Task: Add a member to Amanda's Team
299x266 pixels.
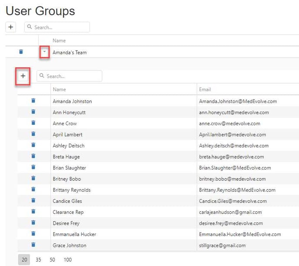Action: [x=23, y=76]
